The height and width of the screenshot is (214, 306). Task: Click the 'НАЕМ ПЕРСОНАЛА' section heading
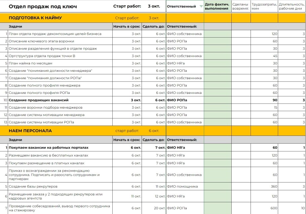click(x=30, y=130)
